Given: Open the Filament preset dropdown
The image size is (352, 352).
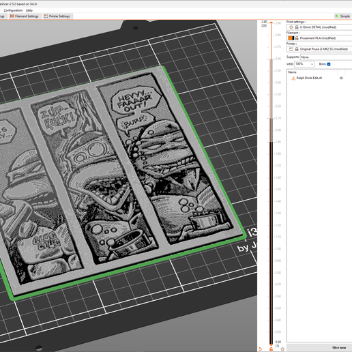Looking at the screenshot, I should pos(319,38).
